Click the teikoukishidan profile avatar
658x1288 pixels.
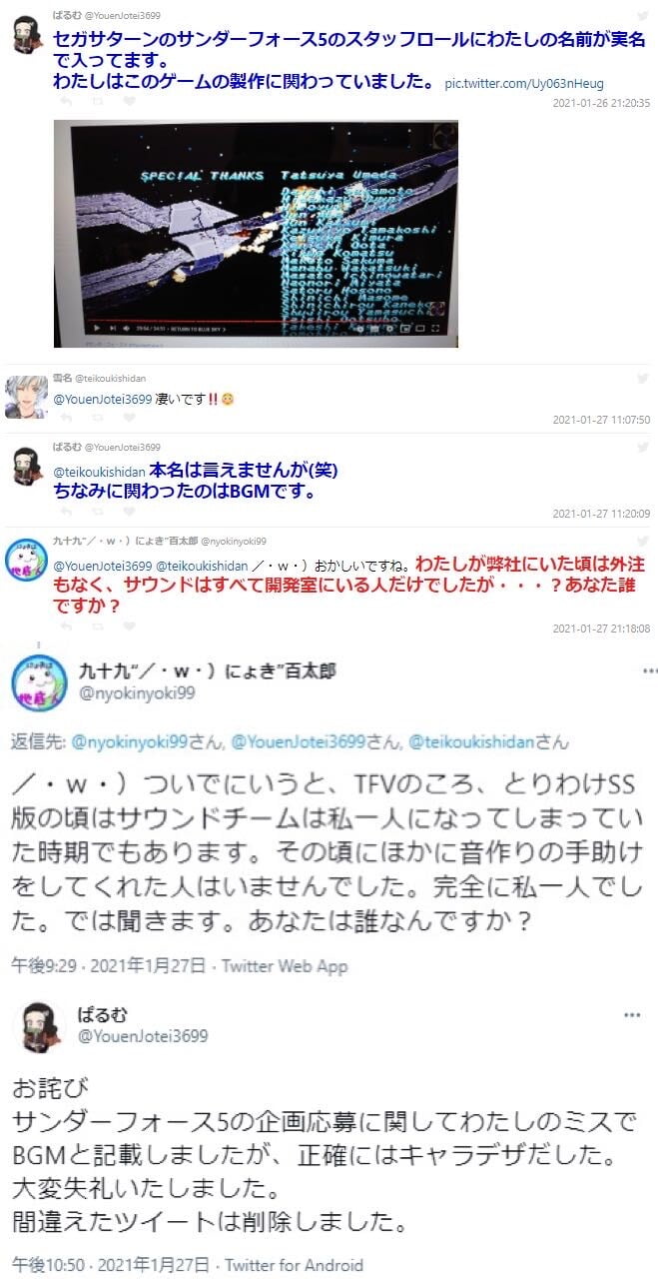tap(26, 397)
